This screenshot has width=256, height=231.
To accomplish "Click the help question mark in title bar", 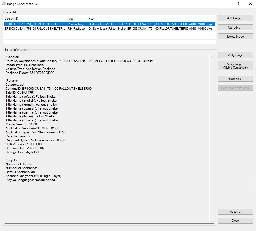I will (239, 4).
